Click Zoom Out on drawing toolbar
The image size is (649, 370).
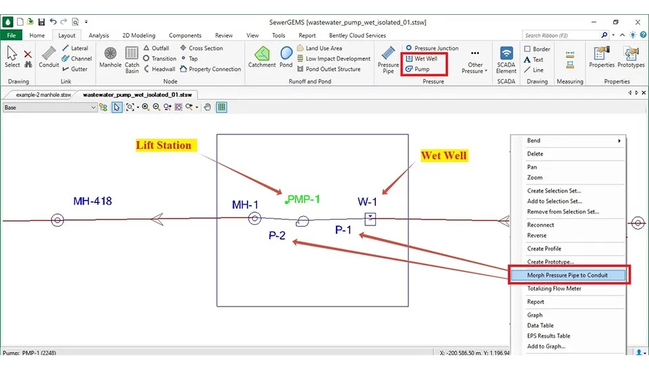(x=156, y=107)
